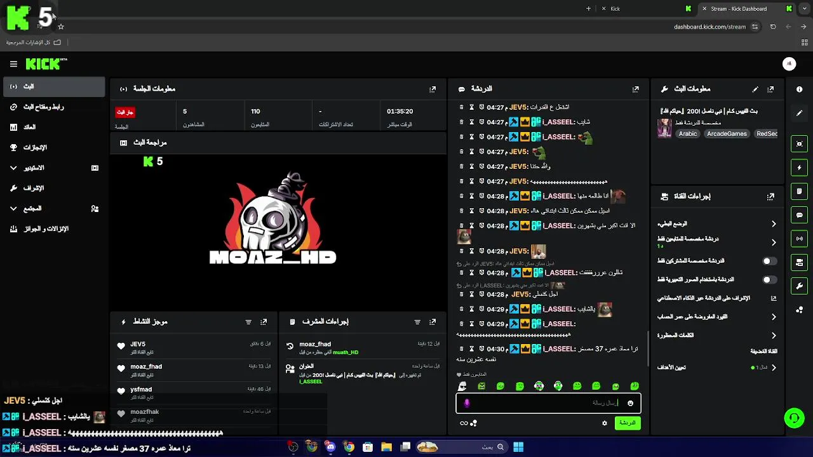Click I_ASSEEL link in moderator actions

point(311,381)
